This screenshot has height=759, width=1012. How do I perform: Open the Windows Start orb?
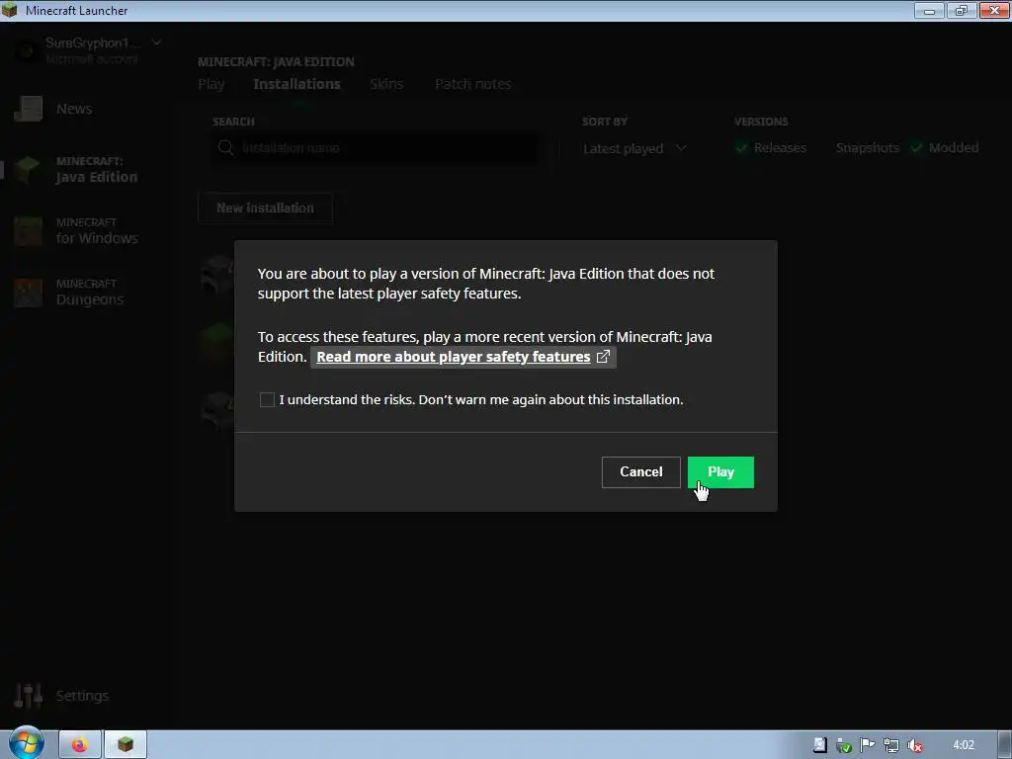coord(26,743)
